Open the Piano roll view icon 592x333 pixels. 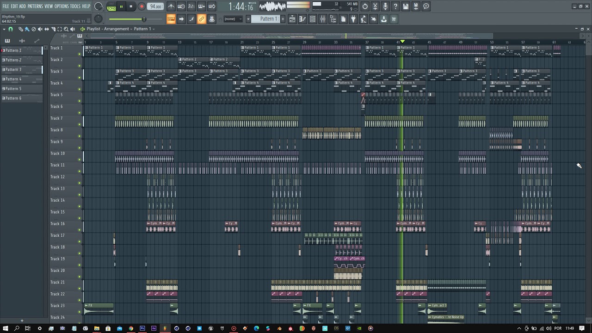coord(302,19)
